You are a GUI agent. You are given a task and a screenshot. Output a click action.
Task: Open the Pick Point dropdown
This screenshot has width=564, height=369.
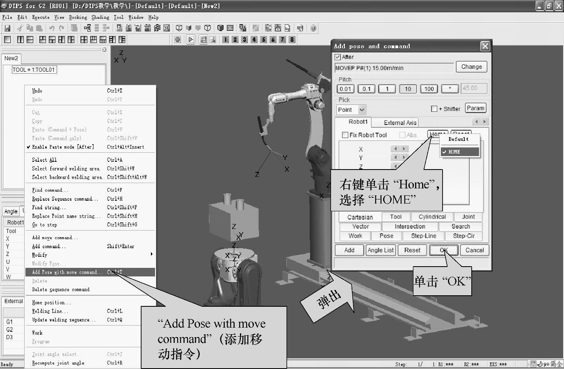tap(362, 110)
